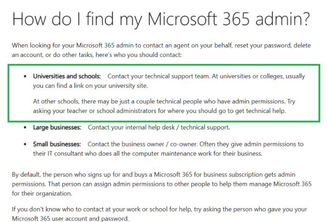Click the bullet beside Universities and schools
The height and width of the screenshot is (222, 328).
pos(25,76)
